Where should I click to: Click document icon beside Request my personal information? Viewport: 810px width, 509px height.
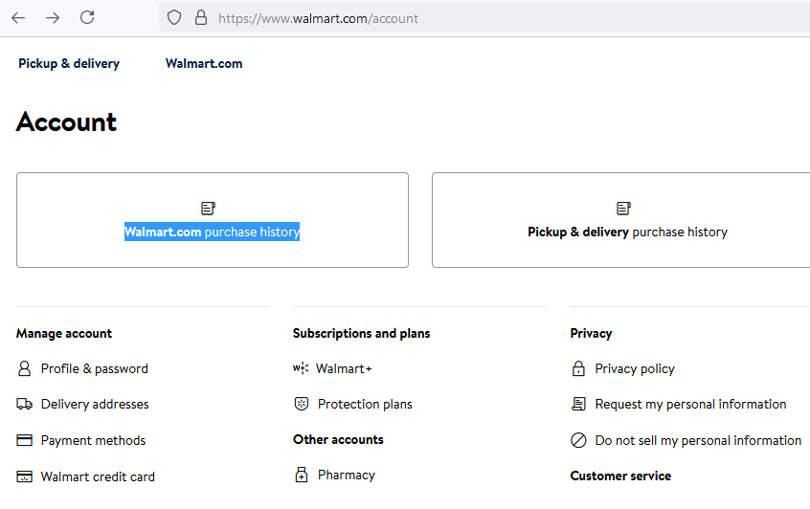(578, 404)
